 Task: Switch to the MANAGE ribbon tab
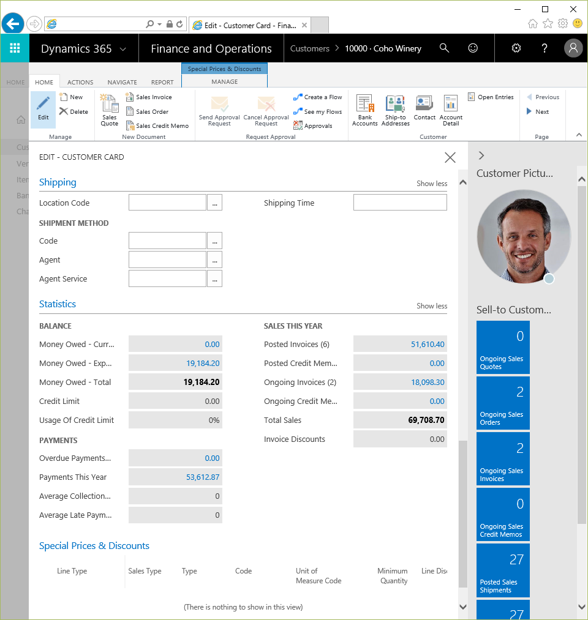point(224,81)
